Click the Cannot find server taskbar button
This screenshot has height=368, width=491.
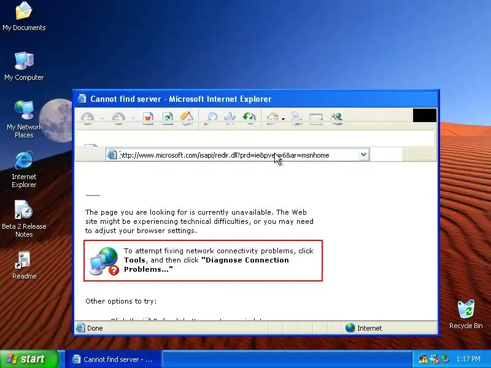point(114,359)
